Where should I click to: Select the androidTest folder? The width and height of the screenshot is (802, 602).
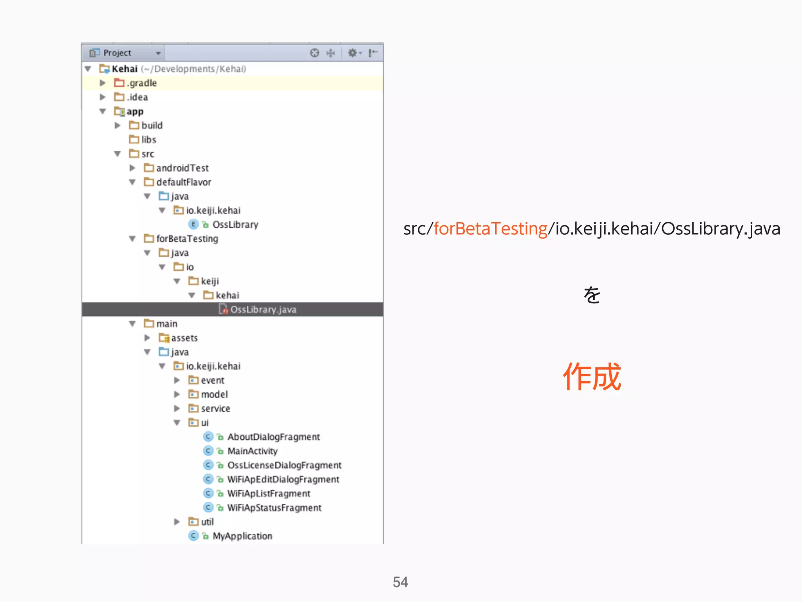[182, 168]
